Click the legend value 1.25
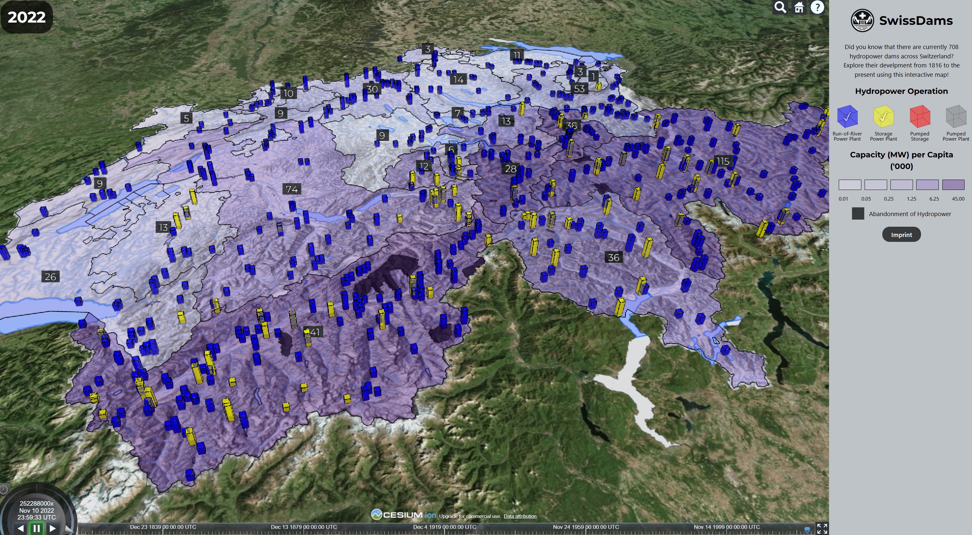 point(911,198)
